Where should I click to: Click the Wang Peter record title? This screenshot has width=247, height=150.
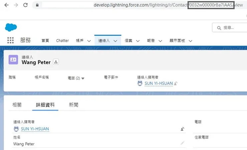coord(36,62)
